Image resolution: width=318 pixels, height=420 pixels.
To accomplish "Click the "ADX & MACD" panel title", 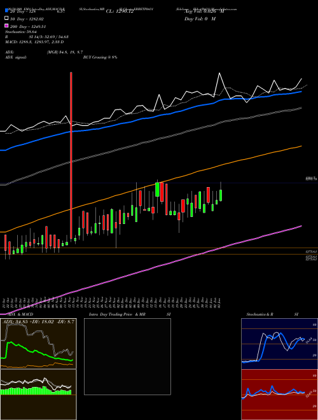I will [x=20, y=314].
